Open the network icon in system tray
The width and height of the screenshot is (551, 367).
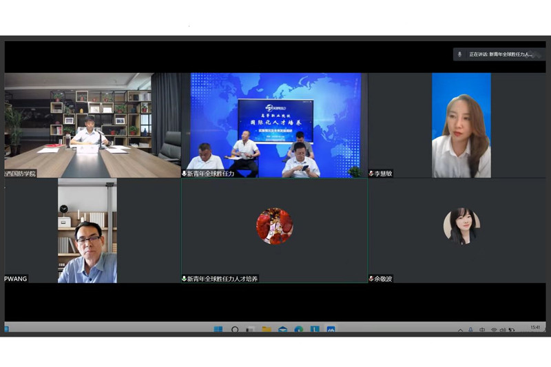[493, 331]
